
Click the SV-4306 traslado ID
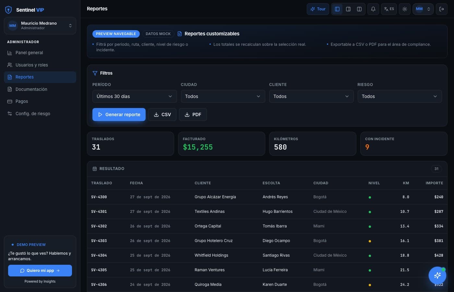click(99, 285)
